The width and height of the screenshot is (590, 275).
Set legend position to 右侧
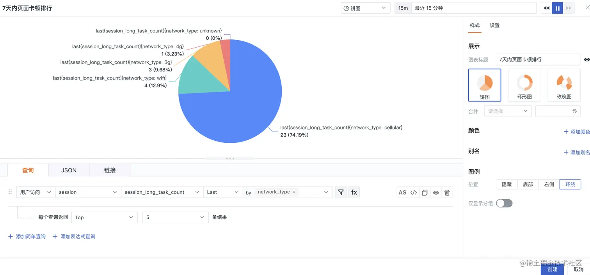[x=549, y=185]
